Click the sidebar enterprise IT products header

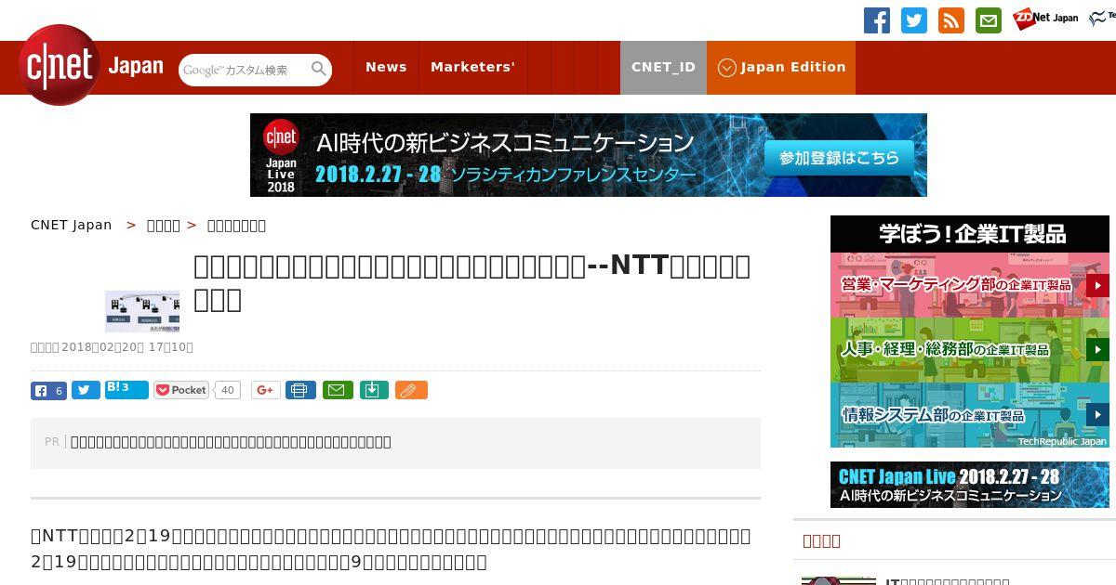coord(970,234)
